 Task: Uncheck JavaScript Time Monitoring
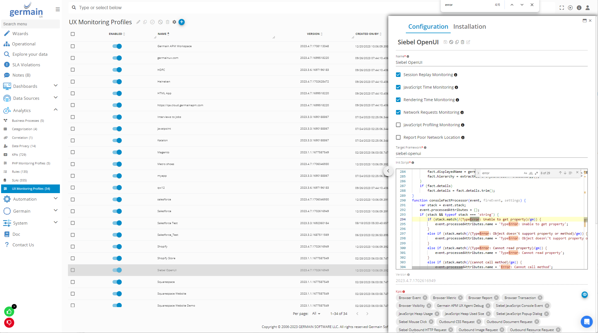(398, 87)
